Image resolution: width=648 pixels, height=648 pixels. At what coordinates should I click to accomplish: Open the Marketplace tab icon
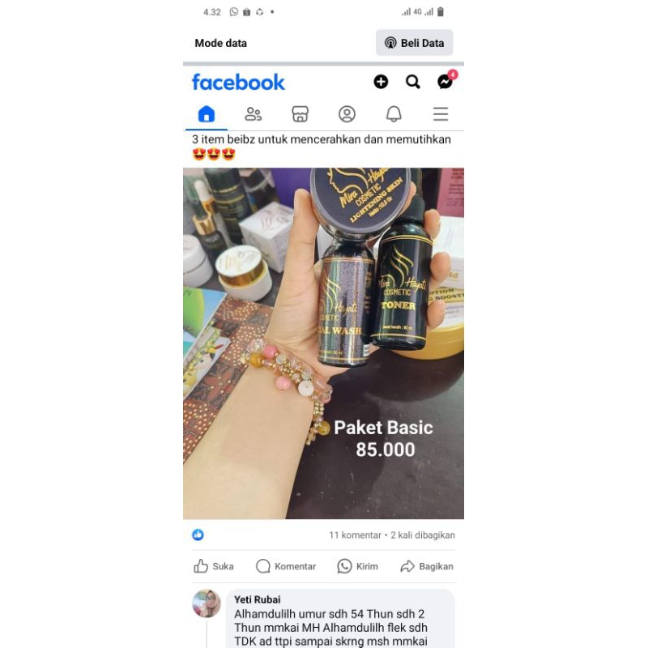click(x=300, y=114)
